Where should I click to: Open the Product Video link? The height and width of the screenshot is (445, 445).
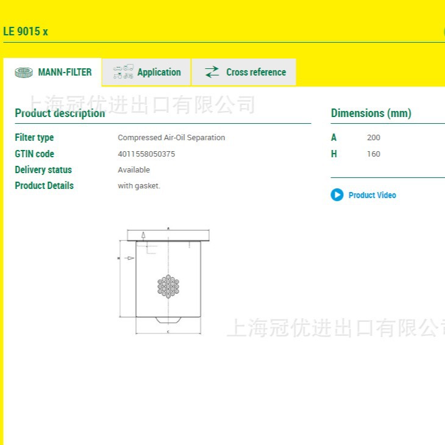(372, 195)
